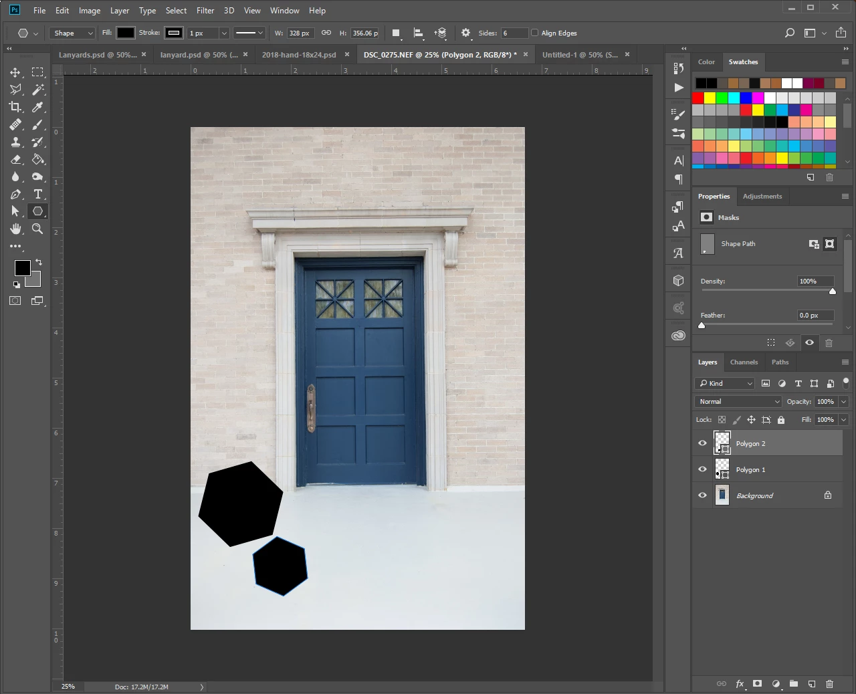This screenshot has width=856, height=694.
Task: Open the path arrangement options in options bar
Action: tap(440, 33)
